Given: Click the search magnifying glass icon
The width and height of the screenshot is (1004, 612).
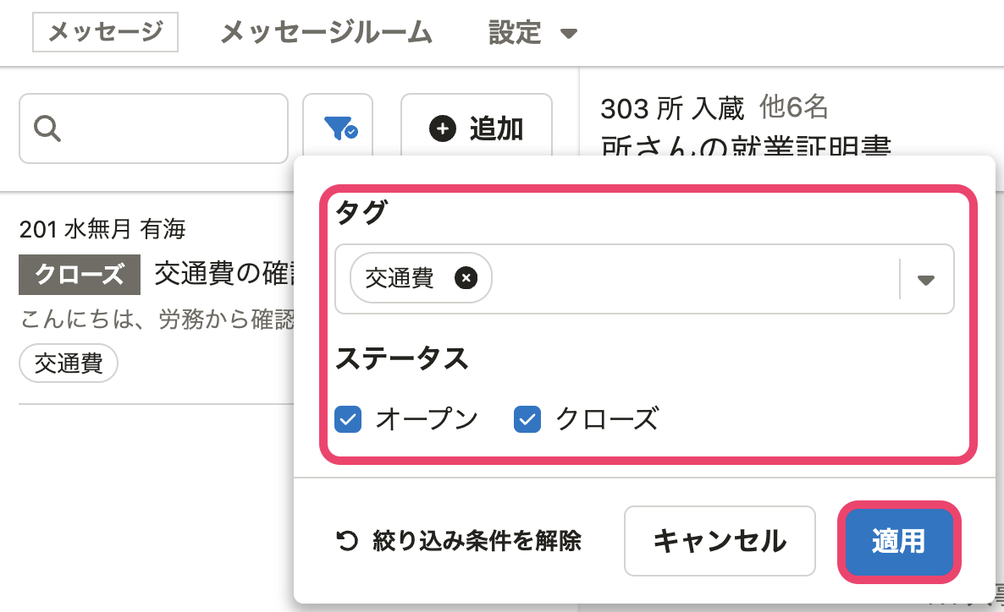Looking at the screenshot, I should (47, 128).
